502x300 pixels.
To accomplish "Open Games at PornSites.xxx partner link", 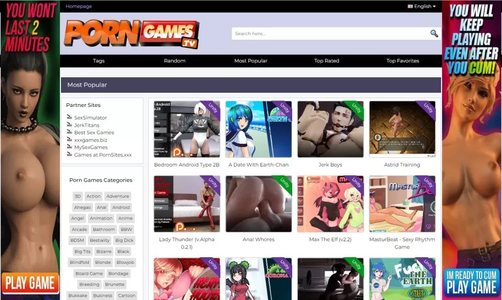I will pyautogui.click(x=103, y=155).
